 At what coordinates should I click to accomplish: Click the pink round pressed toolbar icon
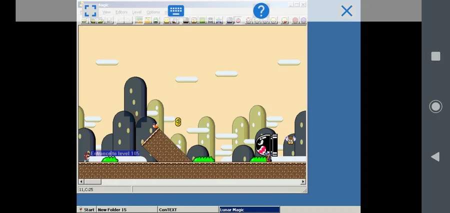(x=238, y=20)
